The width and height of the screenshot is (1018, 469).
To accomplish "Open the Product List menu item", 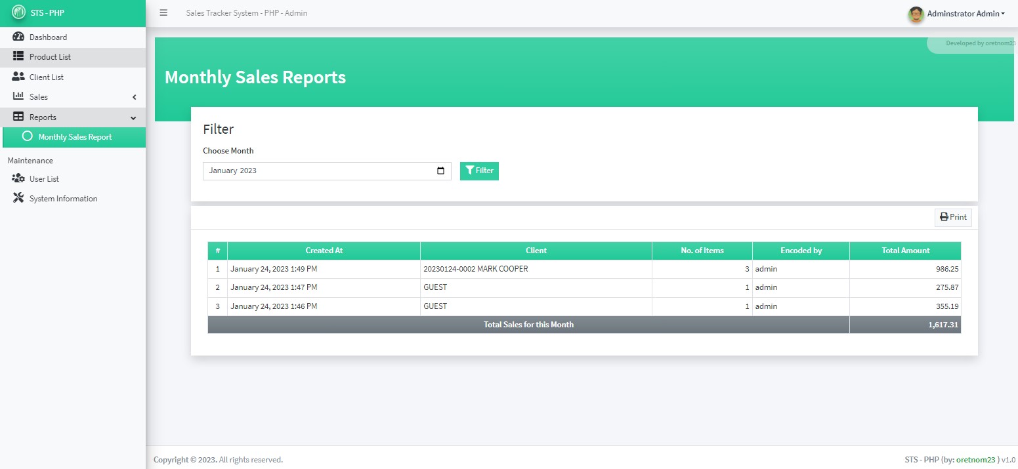I will coord(73,57).
